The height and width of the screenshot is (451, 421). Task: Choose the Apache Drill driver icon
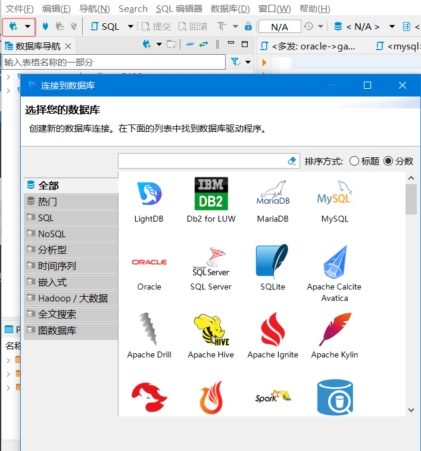(149, 329)
